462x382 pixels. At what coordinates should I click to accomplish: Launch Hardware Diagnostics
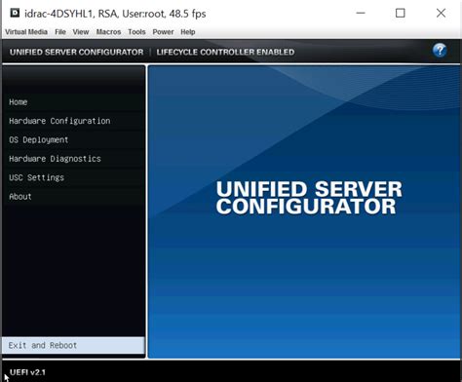[x=73, y=159]
